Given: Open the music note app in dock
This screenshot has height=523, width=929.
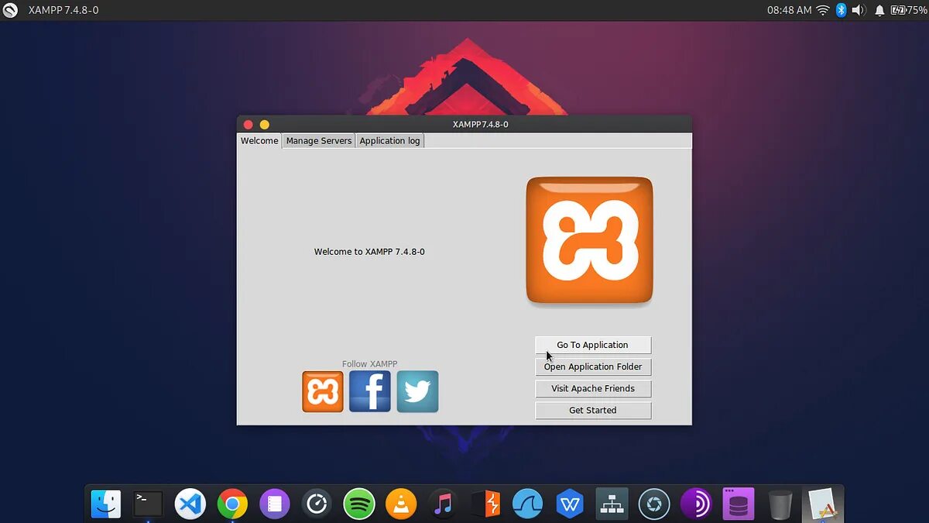Looking at the screenshot, I should click(x=443, y=504).
